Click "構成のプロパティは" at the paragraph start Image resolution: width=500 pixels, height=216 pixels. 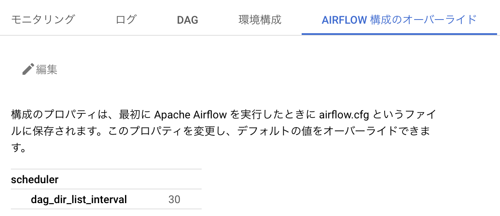pyautogui.click(x=57, y=114)
